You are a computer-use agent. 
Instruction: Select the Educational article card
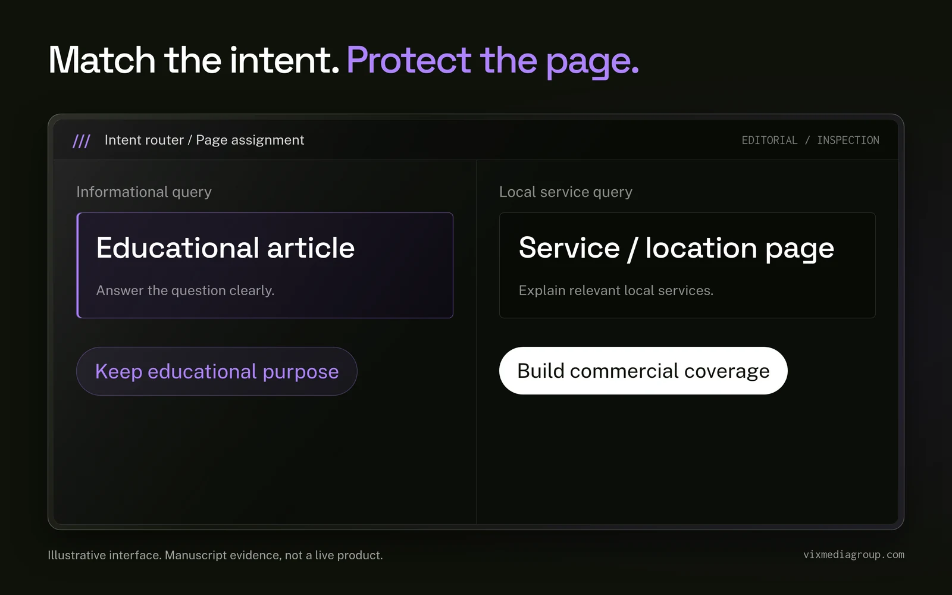click(265, 265)
